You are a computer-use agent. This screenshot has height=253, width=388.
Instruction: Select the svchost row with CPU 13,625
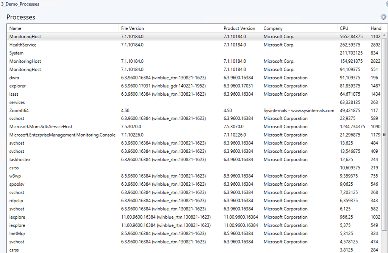pos(194,143)
